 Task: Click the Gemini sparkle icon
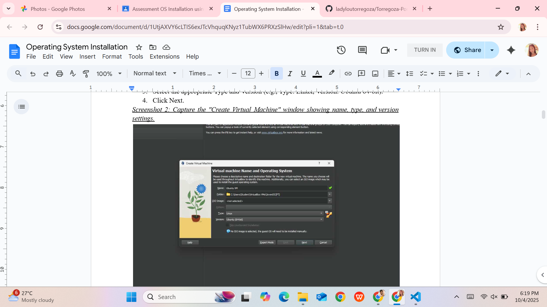click(x=511, y=50)
